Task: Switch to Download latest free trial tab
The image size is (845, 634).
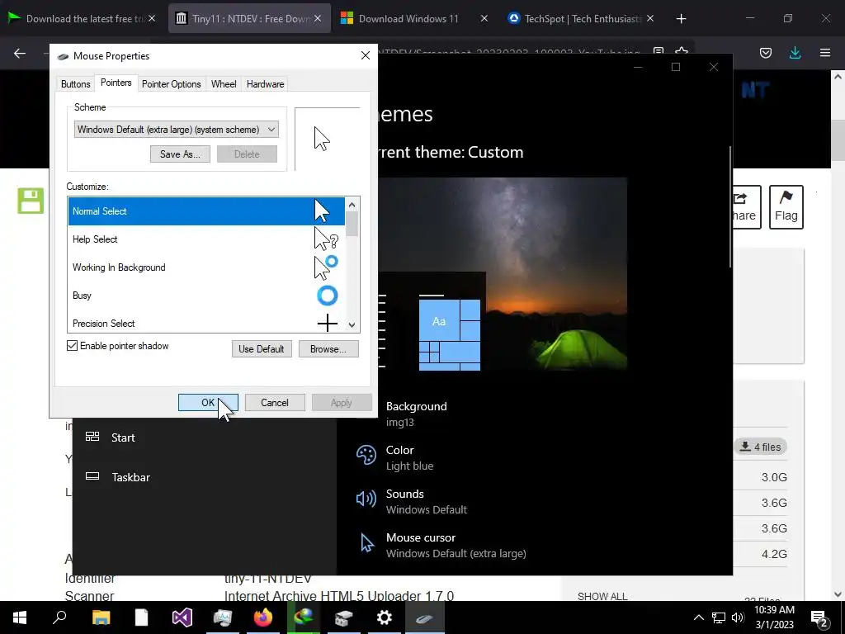Action: click(x=81, y=19)
